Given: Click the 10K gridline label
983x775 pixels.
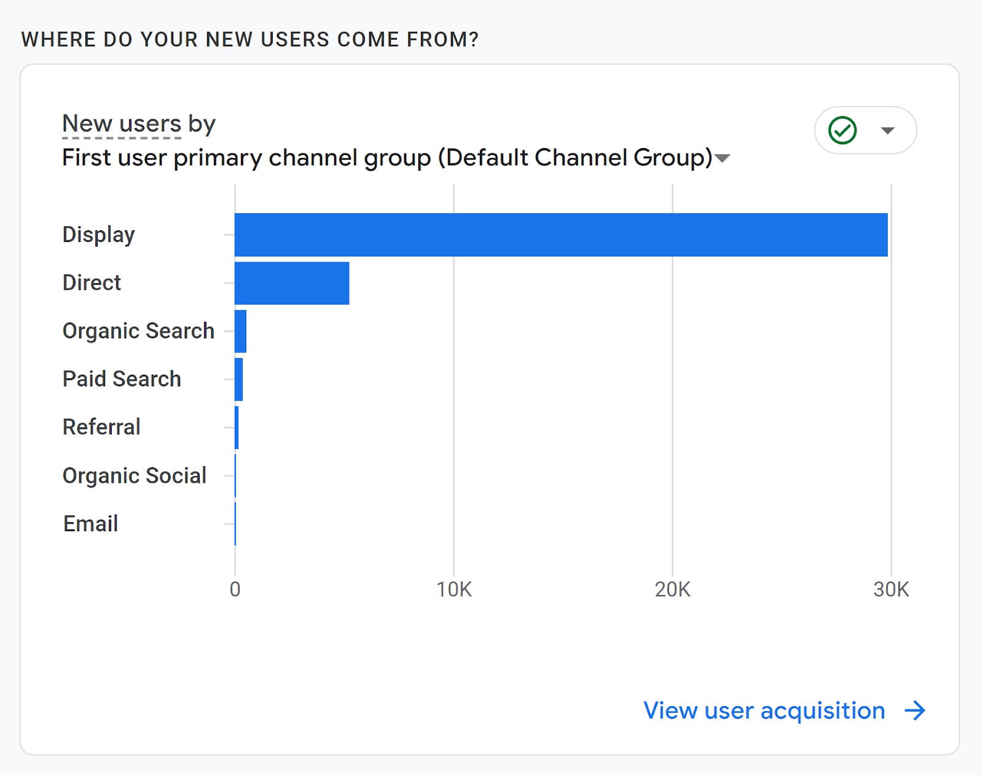Looking at the screenshot, I should click(453, 590).
